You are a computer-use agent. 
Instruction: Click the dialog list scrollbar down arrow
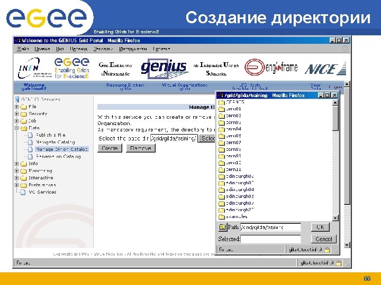(335, 218)
